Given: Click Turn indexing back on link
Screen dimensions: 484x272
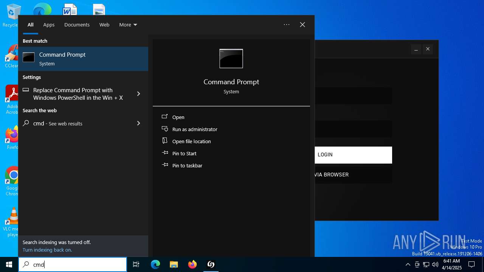Looking at the screenshot, I should [47, 250].
